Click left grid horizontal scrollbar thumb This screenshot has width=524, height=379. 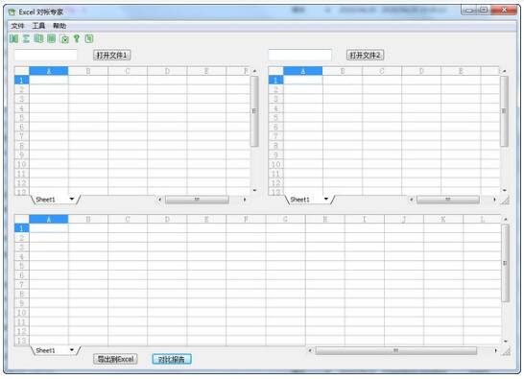pos(197,200)
